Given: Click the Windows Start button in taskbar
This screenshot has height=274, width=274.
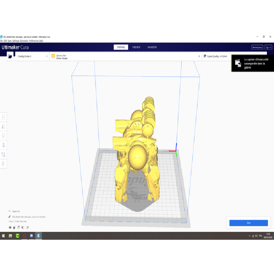Looking at the screenshot, I should pos(3,236).
